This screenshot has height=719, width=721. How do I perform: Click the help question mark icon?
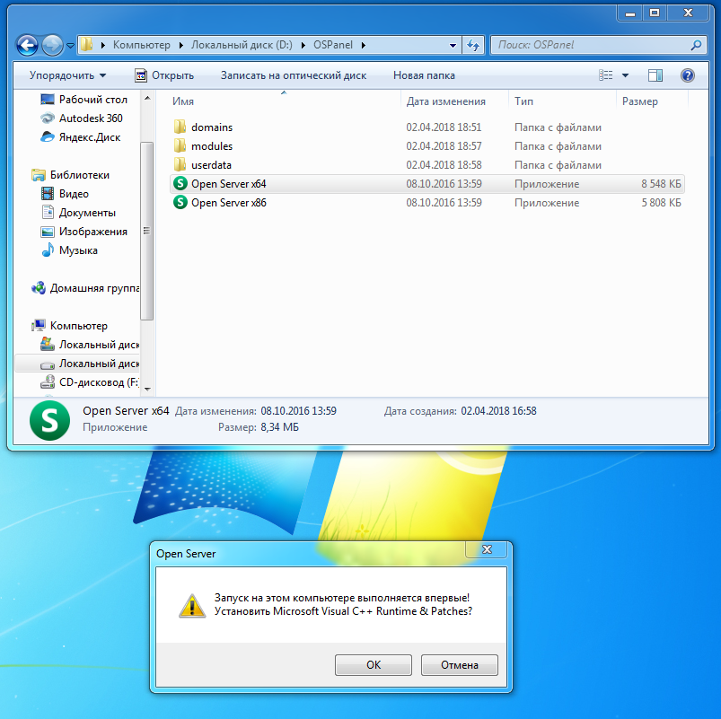point(688,75)
